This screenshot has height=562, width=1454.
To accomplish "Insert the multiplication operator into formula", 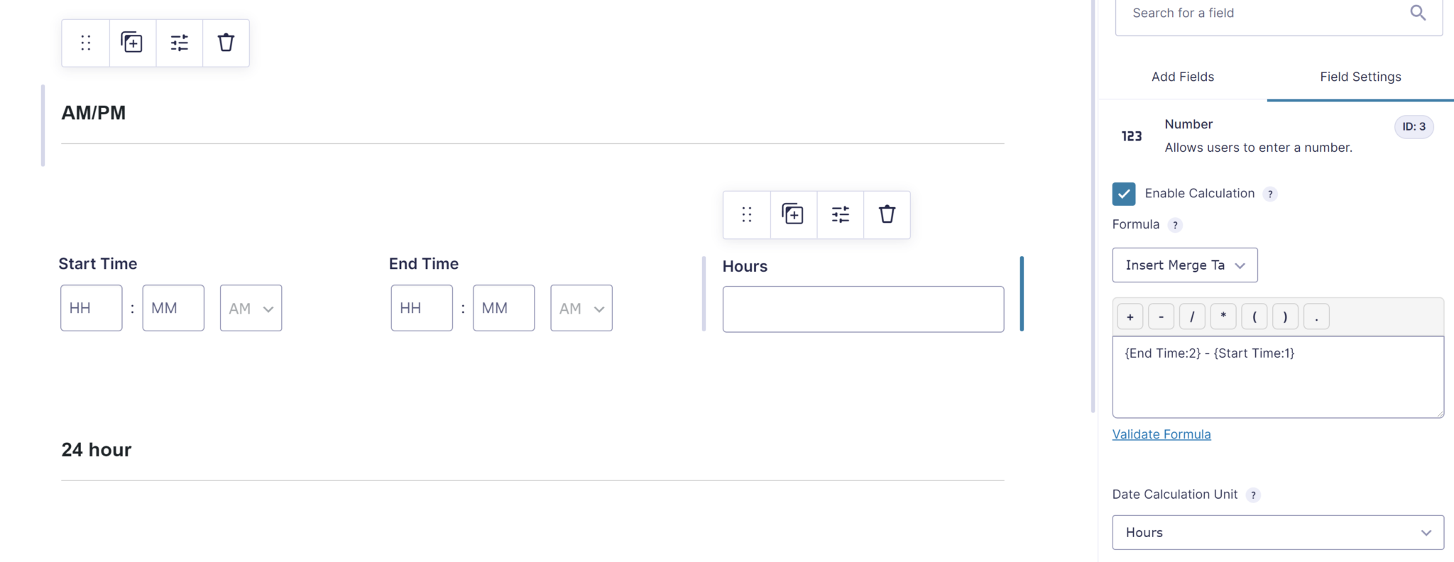I will click(1223, 317).
